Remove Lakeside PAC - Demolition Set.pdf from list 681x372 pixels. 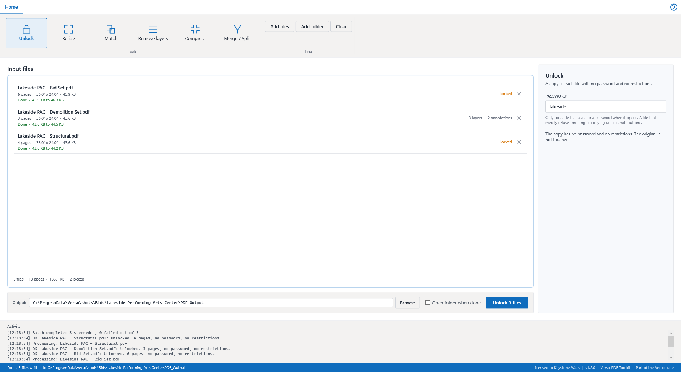[x=519, y=118]
